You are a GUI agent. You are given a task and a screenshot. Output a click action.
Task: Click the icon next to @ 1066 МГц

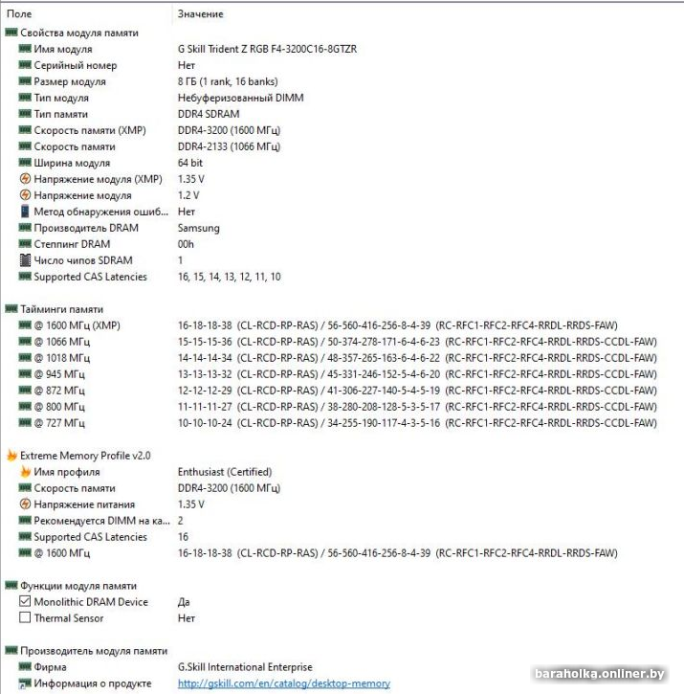click(25, 342)
